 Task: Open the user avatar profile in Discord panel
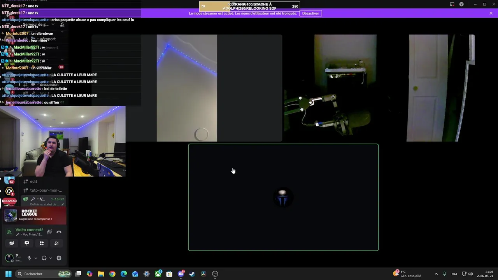(x=9, y=258)
